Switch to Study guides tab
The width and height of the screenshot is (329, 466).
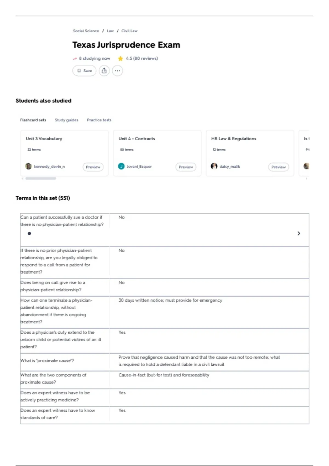click(67, 120)
